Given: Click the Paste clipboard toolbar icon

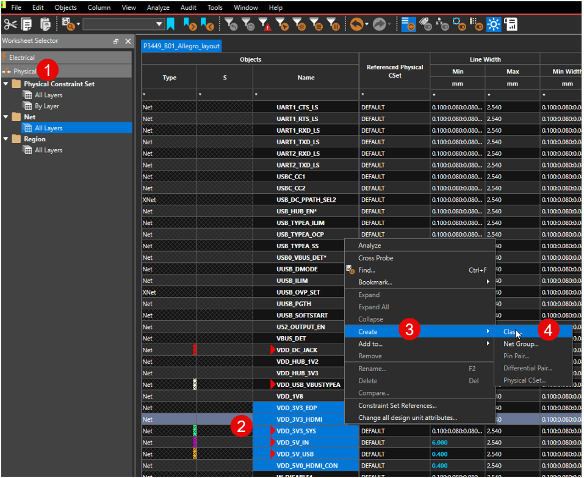Looking at the screenshot, I should (x=45, y=24).
